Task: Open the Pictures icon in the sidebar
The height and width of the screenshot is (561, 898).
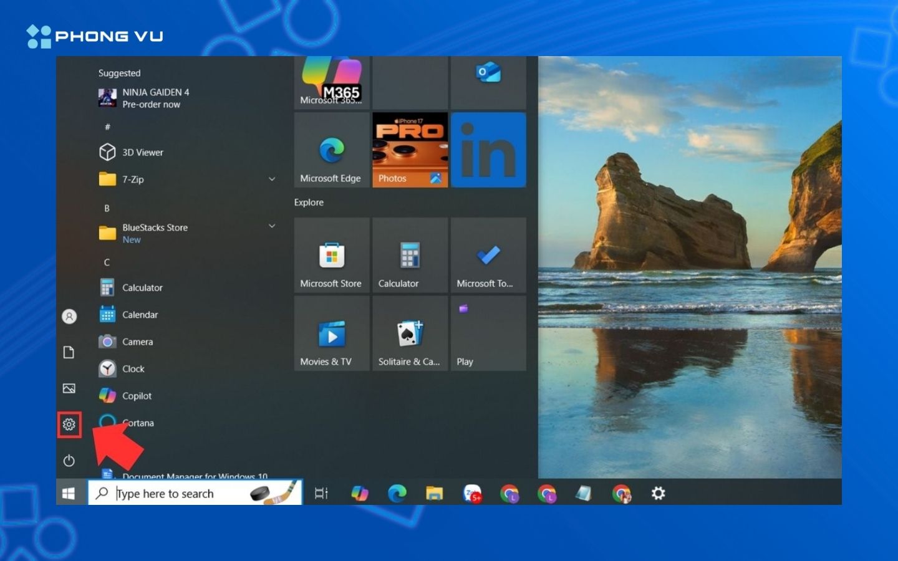Action: coord(69,388)
